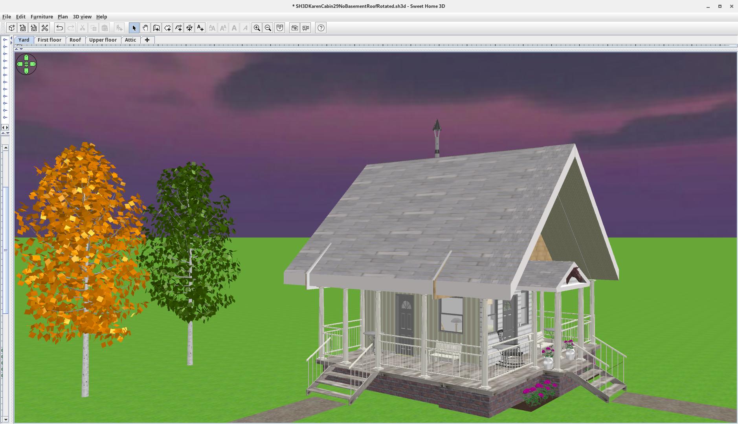The width and height of the screenshot is (738, 424).
Task: Open the Furniture menu
Action: coord(42,17)
